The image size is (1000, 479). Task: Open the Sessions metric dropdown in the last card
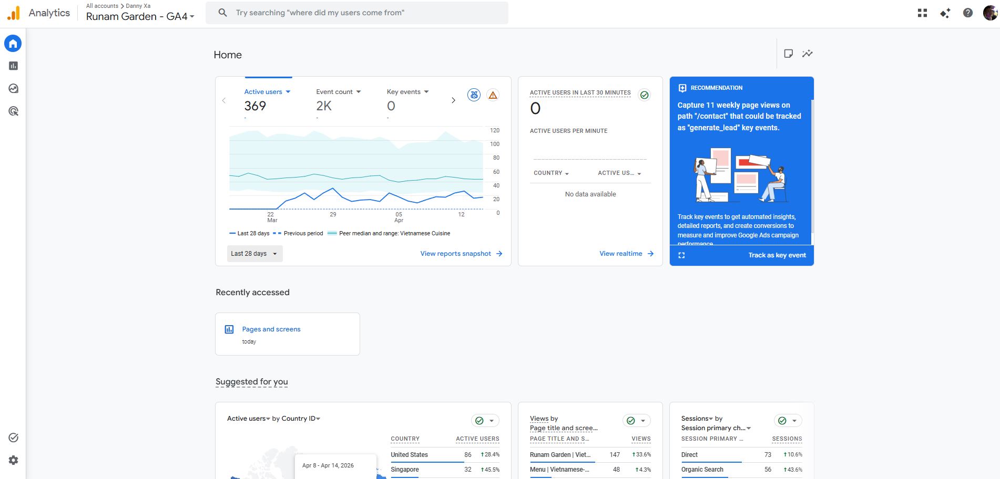click(697, 419)
